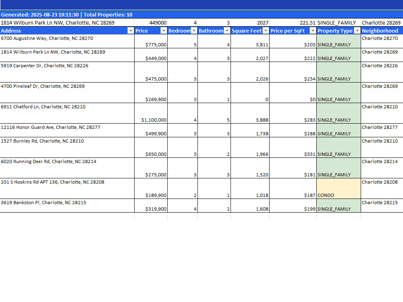
Task: Open the Square Feet filter dropdown
Action: (x=266, y=31)
